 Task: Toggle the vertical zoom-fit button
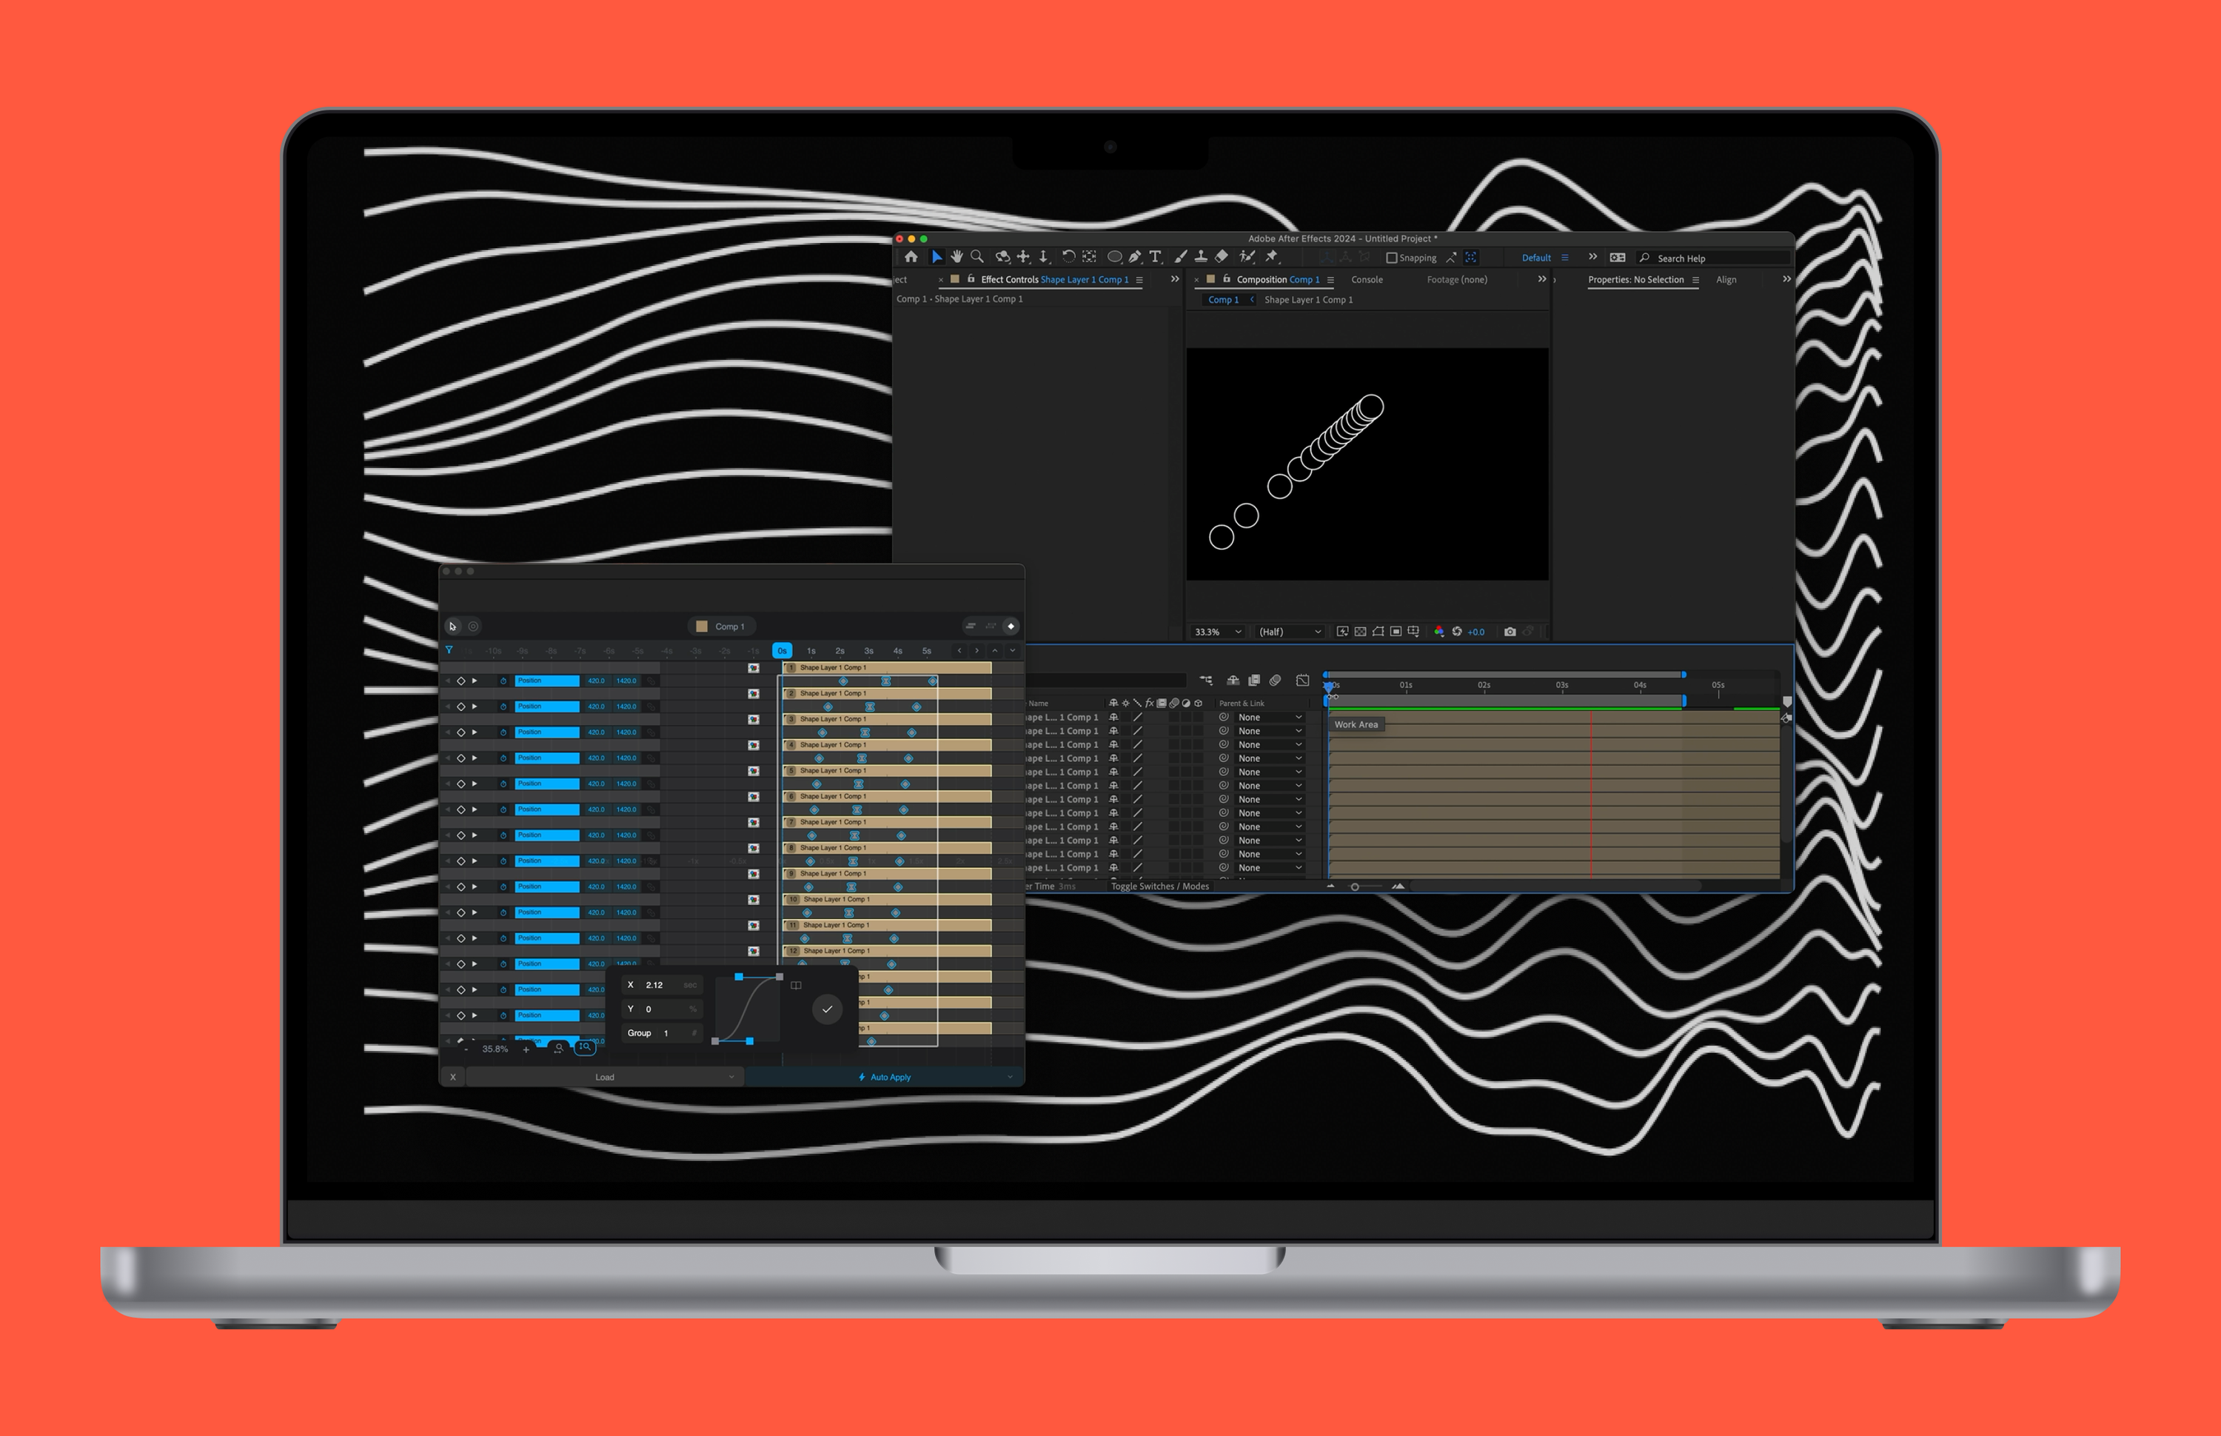coord(584,1047)
